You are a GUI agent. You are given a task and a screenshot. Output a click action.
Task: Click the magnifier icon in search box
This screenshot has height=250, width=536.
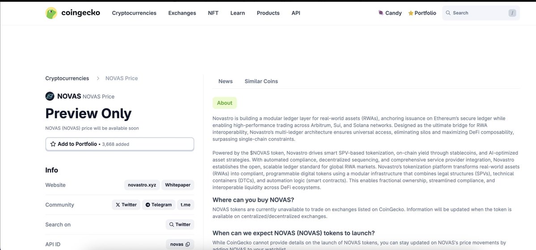[448, 12]
